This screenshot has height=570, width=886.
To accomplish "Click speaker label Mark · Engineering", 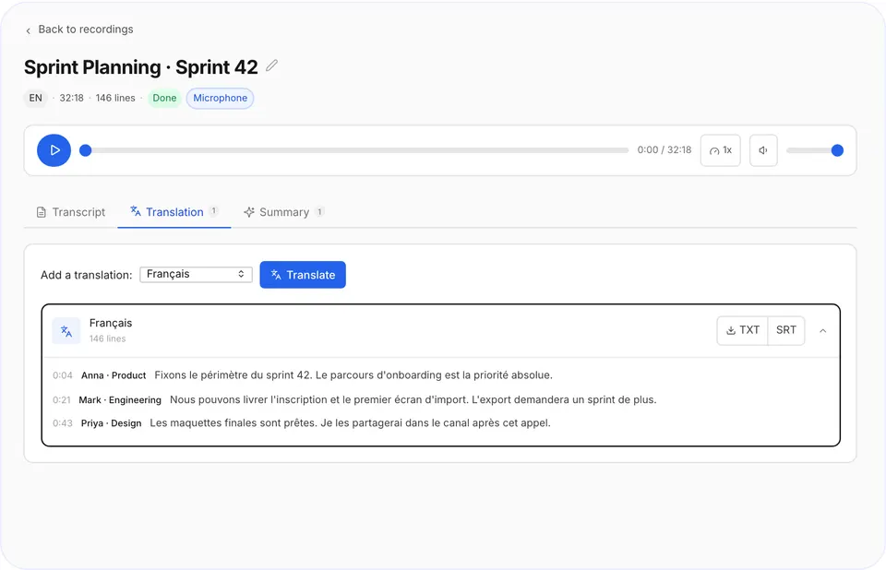I will point(120,400).
